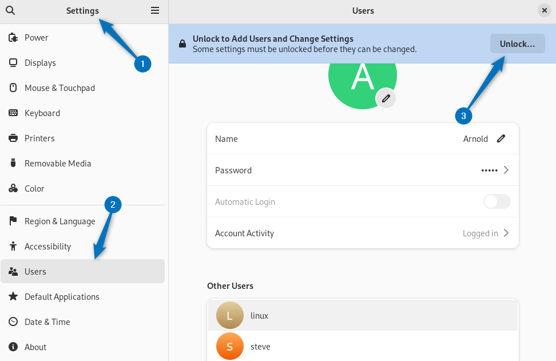The width and height of the screenshot is (556, 361).
Task: Click the pencil icon on the avatar
Action: pos(386,98)
